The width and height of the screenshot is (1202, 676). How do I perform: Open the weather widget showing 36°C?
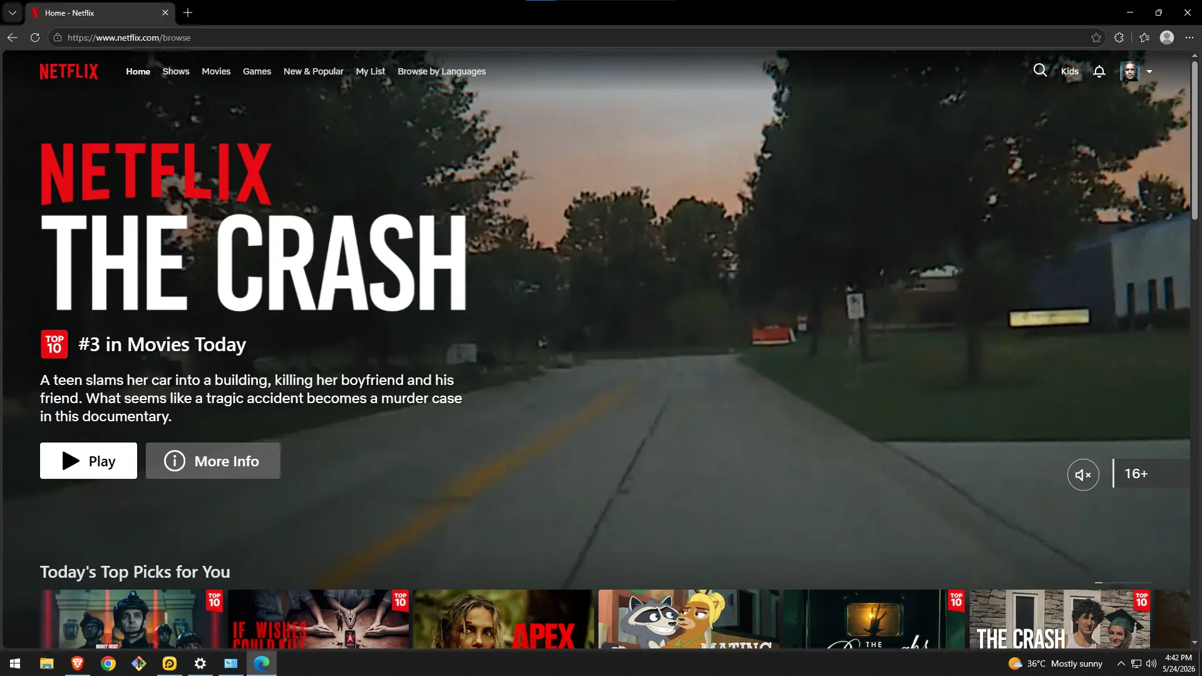click(1056, 663)
